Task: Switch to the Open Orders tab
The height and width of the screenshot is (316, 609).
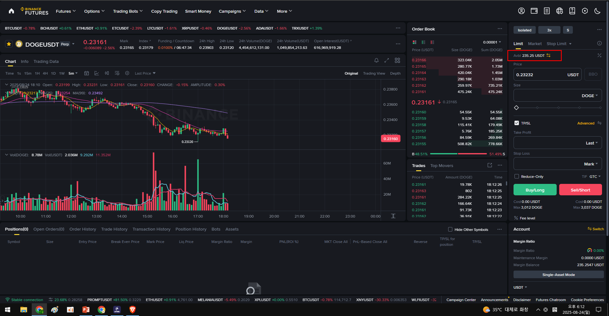Action: click(49, 229)
